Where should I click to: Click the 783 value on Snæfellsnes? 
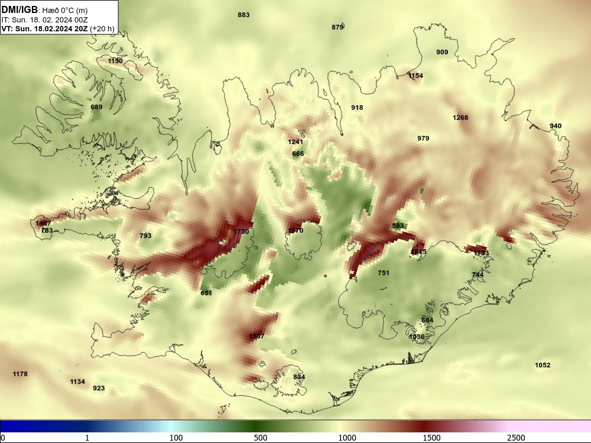pos(47,230)
